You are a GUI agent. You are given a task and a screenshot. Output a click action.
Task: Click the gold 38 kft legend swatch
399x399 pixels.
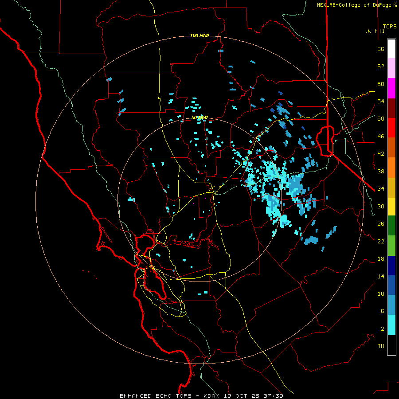click(x=391, y=188)
